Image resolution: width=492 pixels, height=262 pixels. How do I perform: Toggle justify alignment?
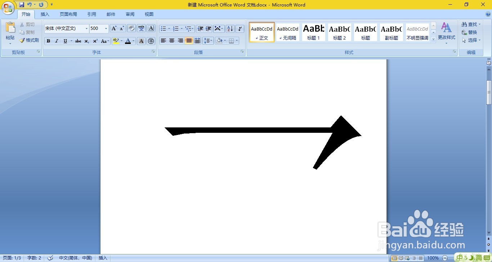[189, 41]
